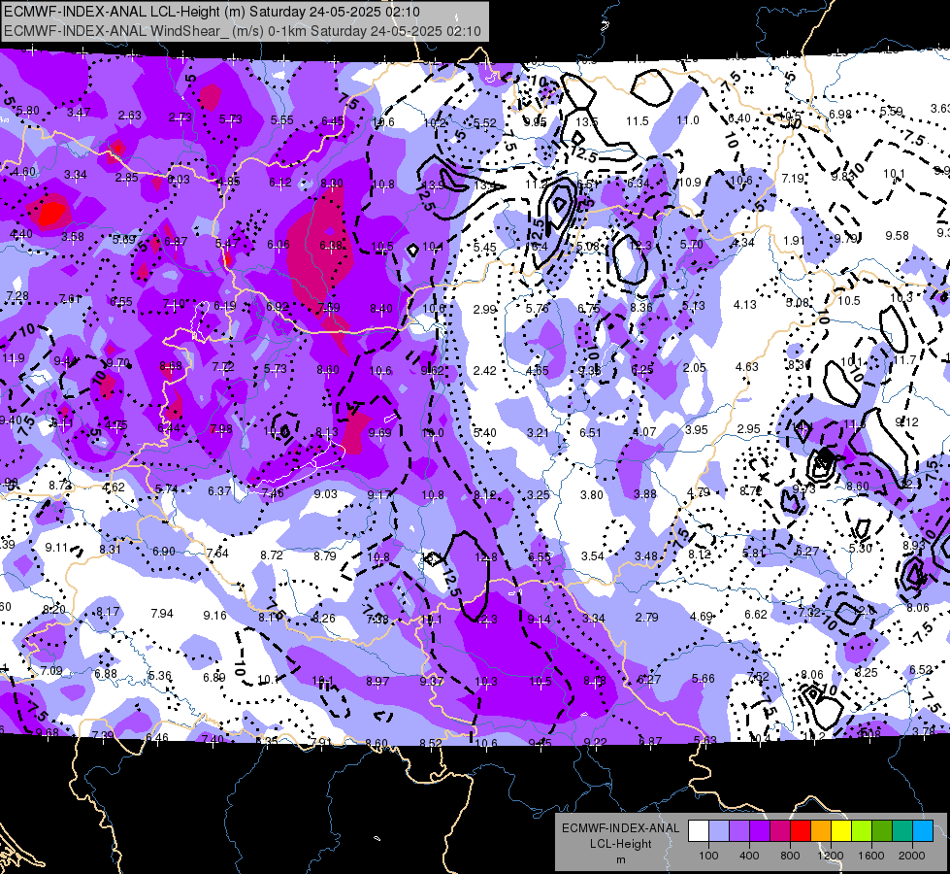The image size is (950, 874).
Task: Click the map value 6.62
Action: (756, 615)
